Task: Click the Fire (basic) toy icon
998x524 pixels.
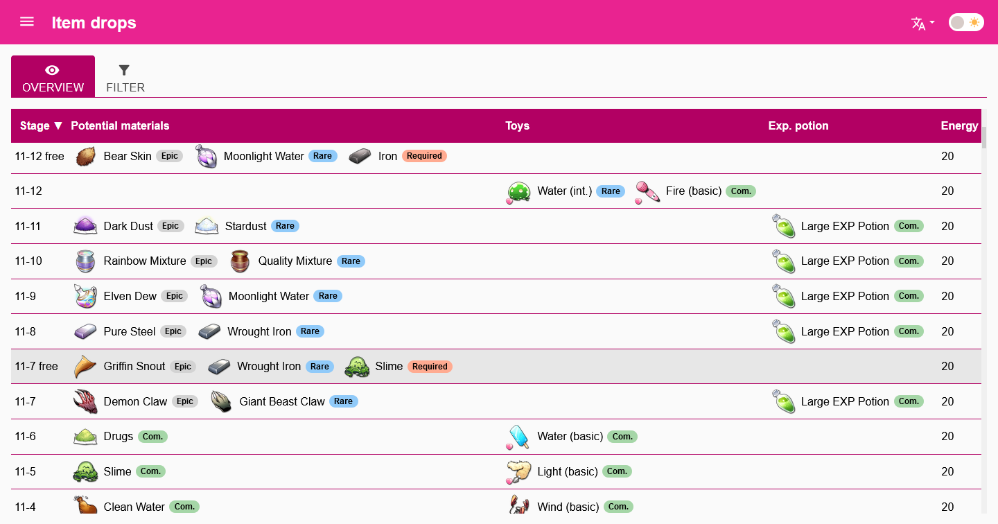Action: coord(647,191)
